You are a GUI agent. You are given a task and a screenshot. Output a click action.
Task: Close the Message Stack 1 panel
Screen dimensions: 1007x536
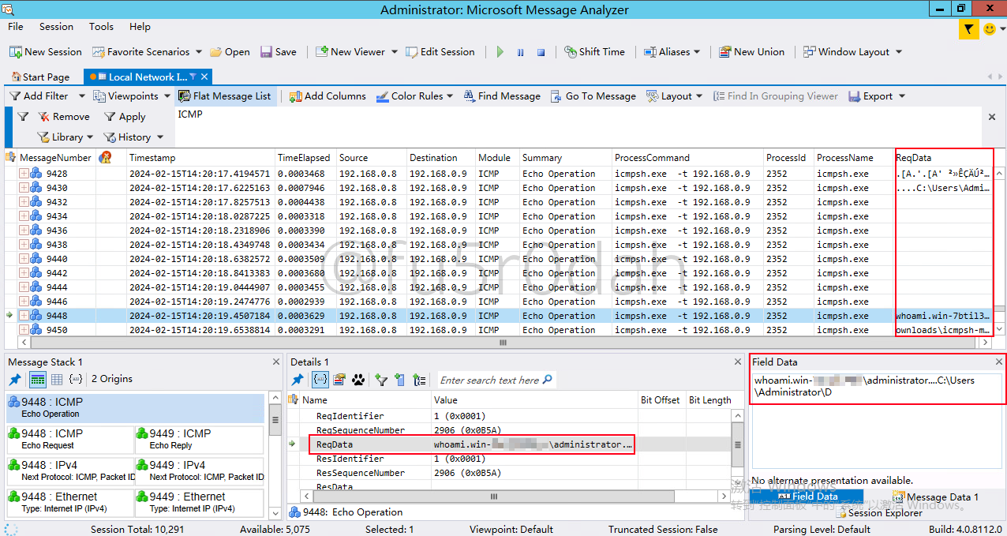pyautogui.click(x=276, y=362)
